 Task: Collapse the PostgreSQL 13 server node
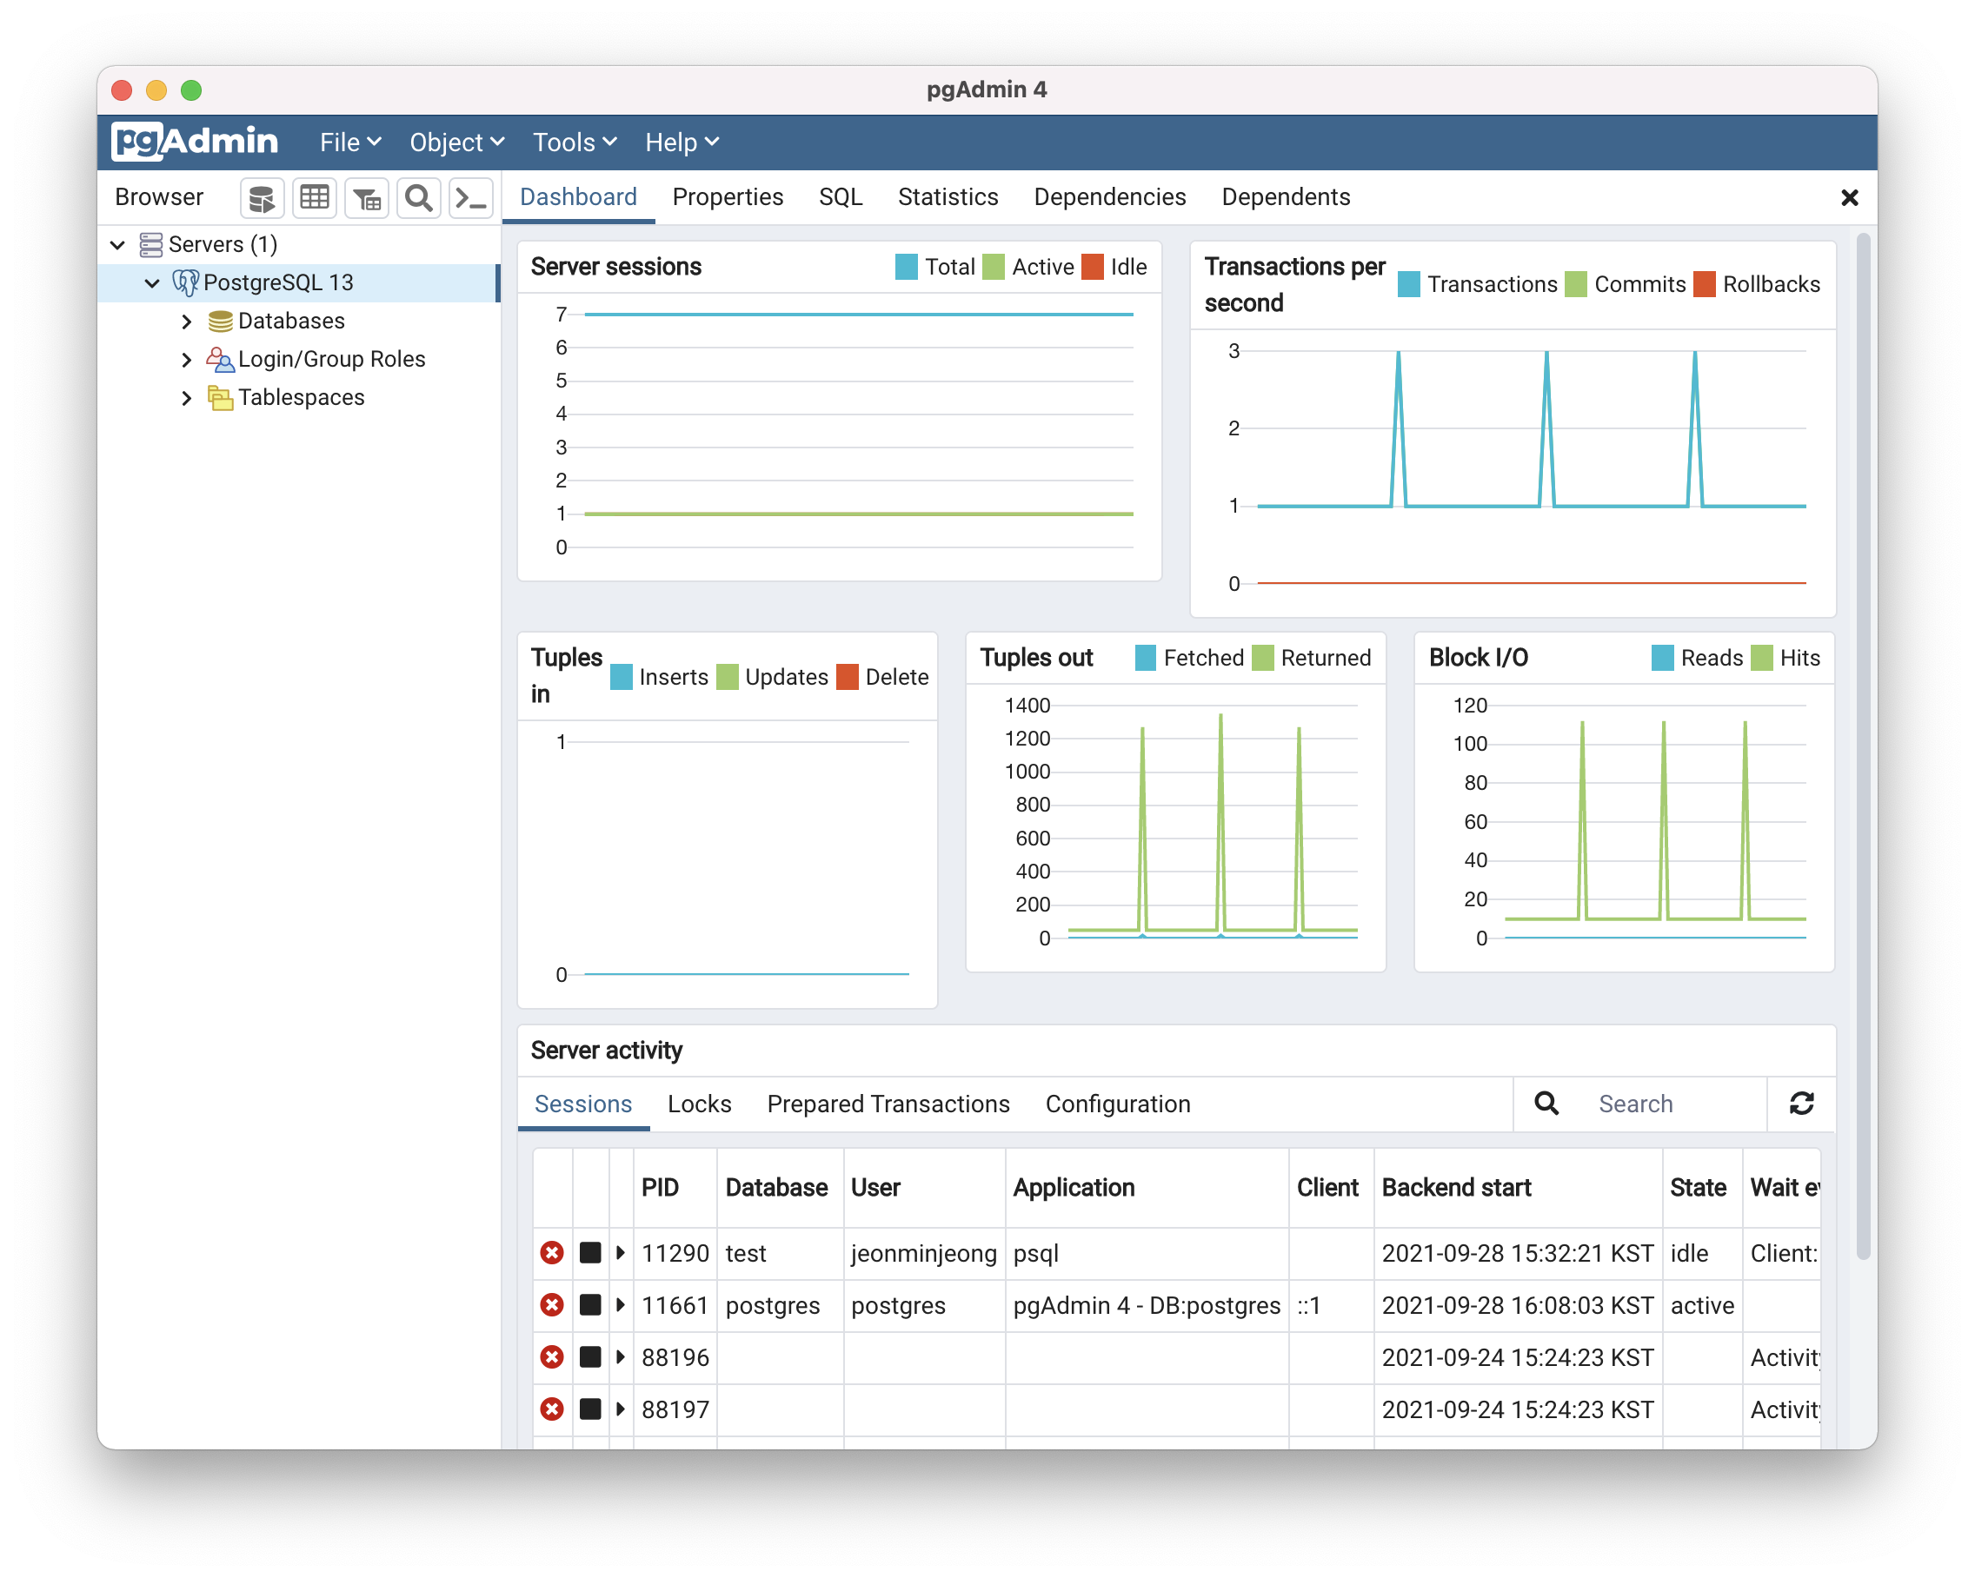[152, 283]
